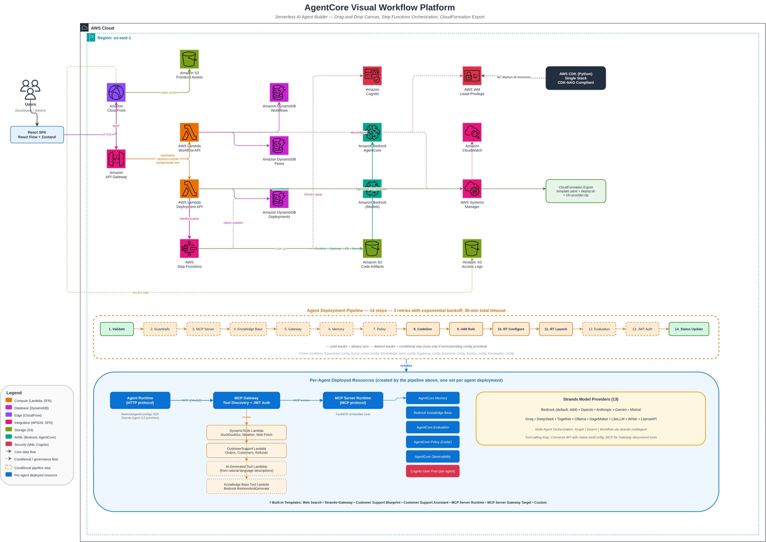Select pipeline step 11. RT Launch
766x542 pixels.
pyautogui.click(x=556, y=329)
